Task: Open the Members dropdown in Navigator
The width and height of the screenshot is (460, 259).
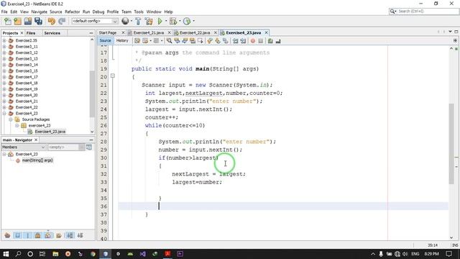Action: coord(24,147)
